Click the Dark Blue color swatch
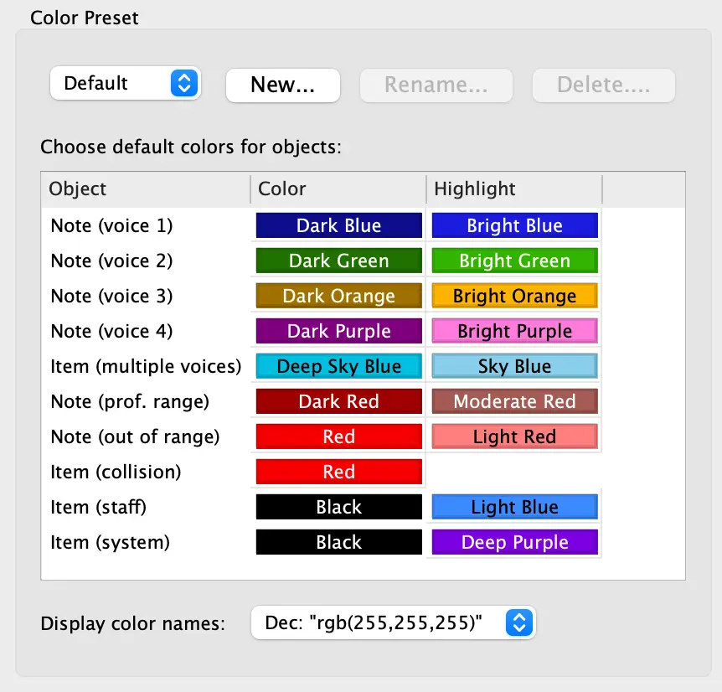Image resolution: width=722 pixels, height=692 pixels. pos(338,225)
